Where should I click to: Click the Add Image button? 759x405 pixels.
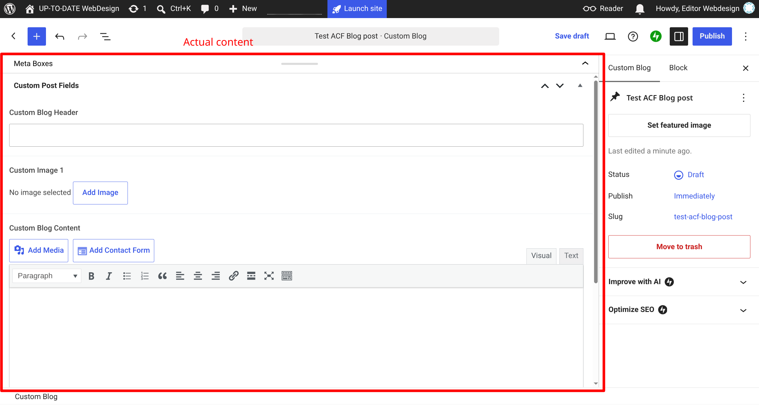pos(100,193)
